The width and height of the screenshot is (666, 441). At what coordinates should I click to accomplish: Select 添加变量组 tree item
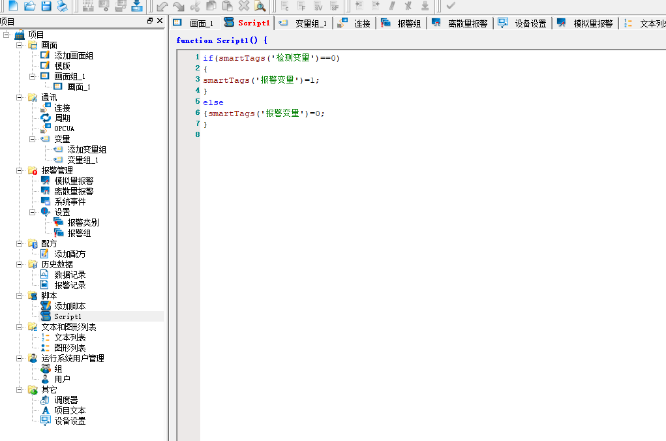click(87, 149)
